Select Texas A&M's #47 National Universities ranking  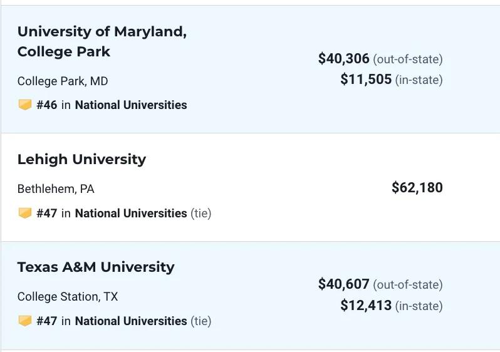(x=112, y=321)
